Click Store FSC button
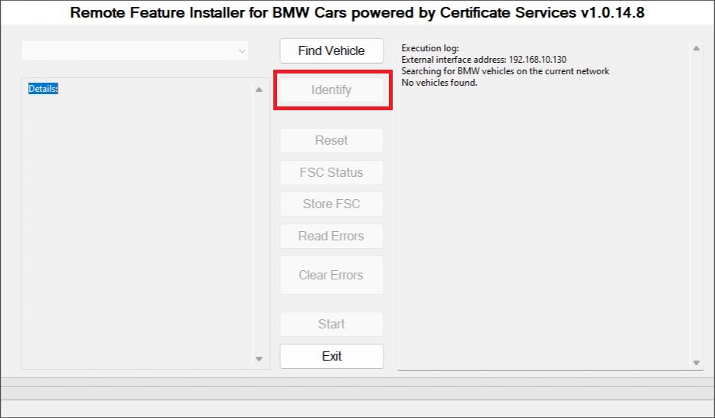 (x=331, y=204)
